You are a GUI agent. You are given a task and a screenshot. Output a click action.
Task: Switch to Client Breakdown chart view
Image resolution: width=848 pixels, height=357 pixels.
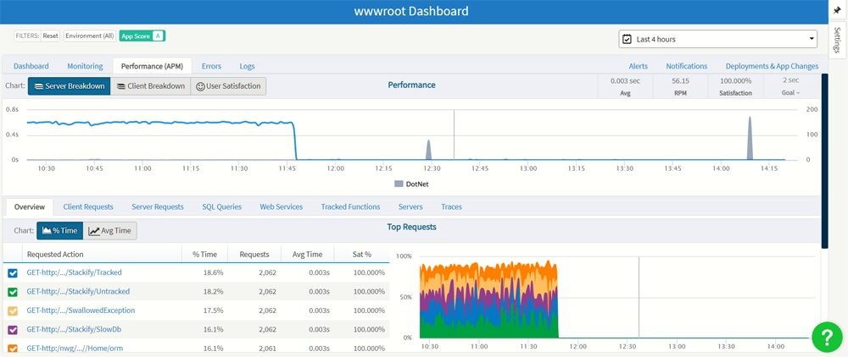150,85
